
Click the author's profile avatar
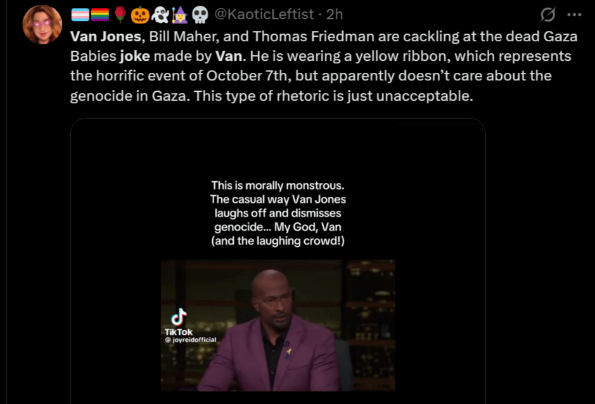pyautogui.click(x=42, y=24)
